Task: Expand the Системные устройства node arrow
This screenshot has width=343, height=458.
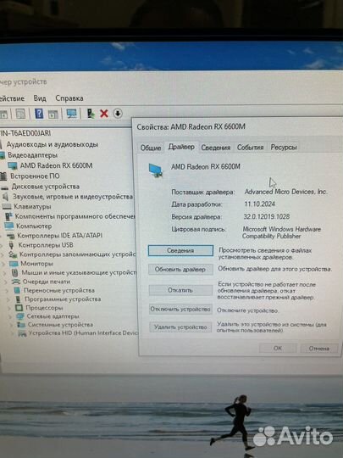Action: (x=12, y=325)
